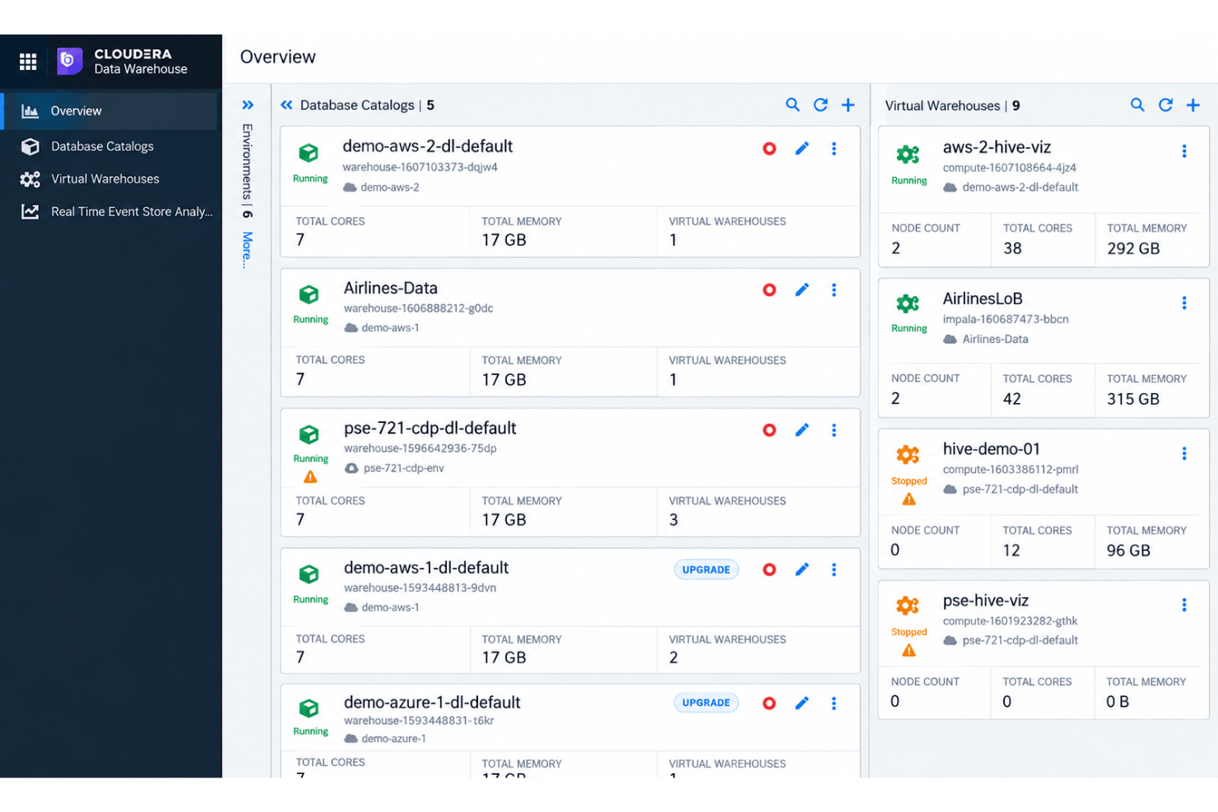Open the app launcher grid icon
Screen dimensions: 1218x812
(x=28, y=62)
